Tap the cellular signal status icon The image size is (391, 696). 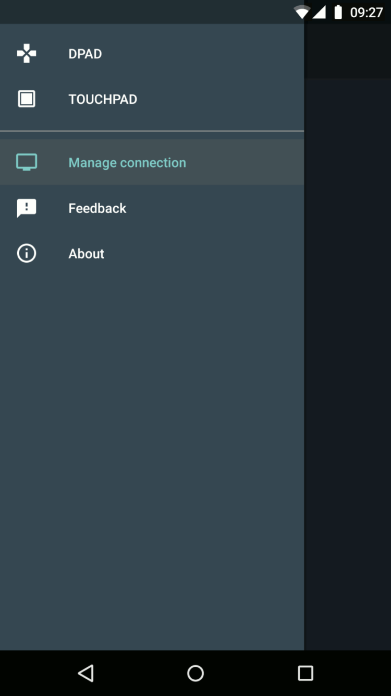coord(319,13)
